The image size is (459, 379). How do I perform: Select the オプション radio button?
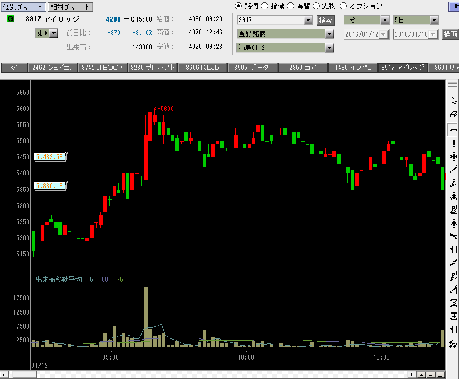coord(343,6)
